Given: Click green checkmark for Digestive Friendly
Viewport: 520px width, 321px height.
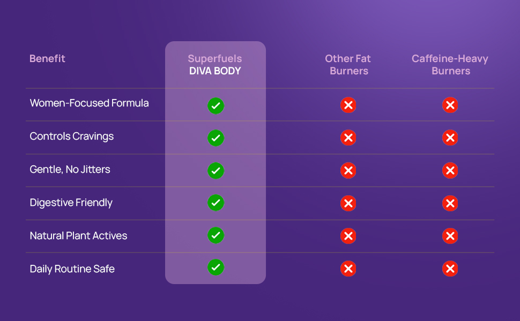Looking at the screenshot, I should (x=216, y=203).
